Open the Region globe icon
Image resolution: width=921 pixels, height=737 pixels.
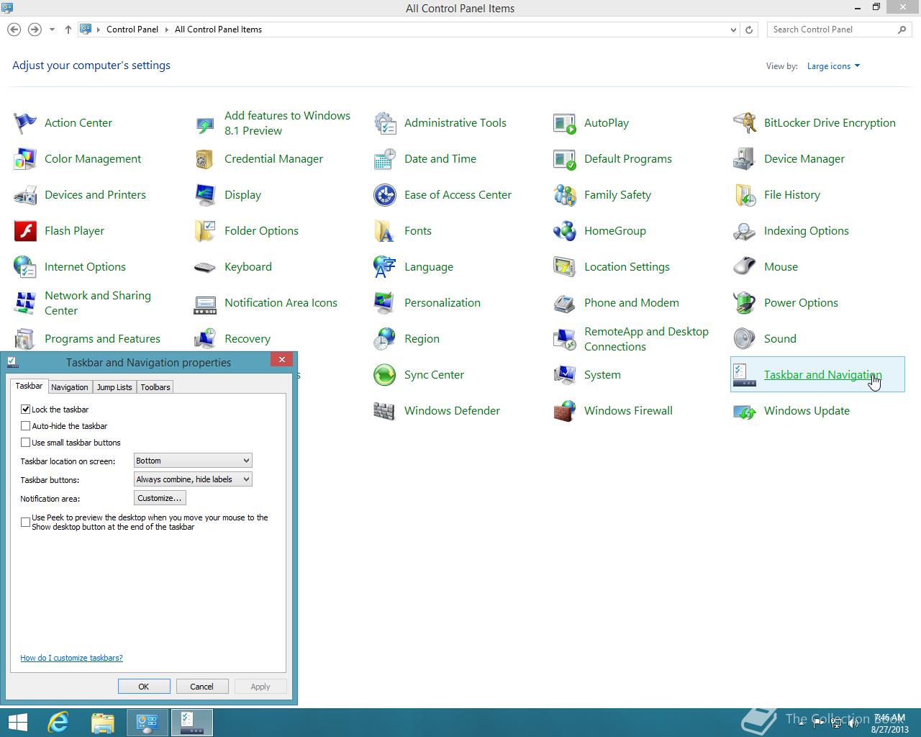(x=385, y=339)
